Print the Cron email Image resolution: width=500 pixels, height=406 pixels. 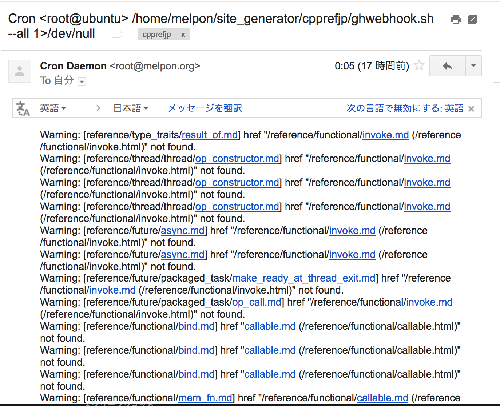pos(455,20)
